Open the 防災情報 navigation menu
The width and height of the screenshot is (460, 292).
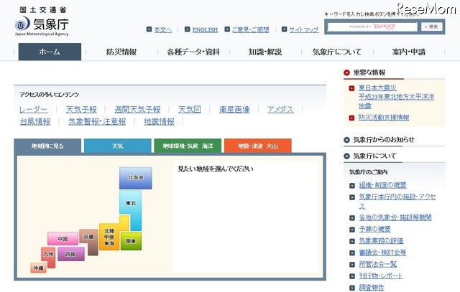(x=121, y=52)
